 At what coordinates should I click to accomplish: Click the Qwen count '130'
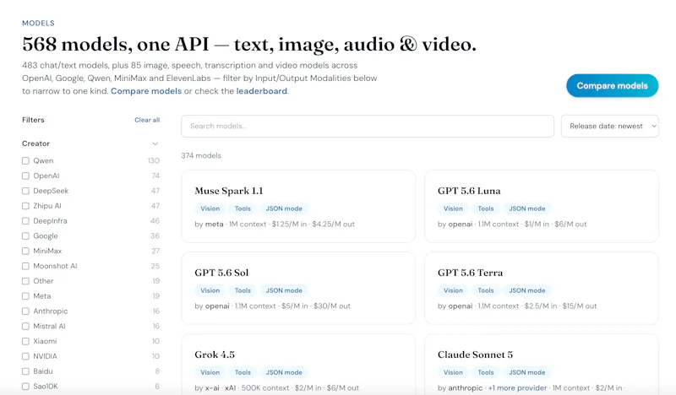point(154,160)
